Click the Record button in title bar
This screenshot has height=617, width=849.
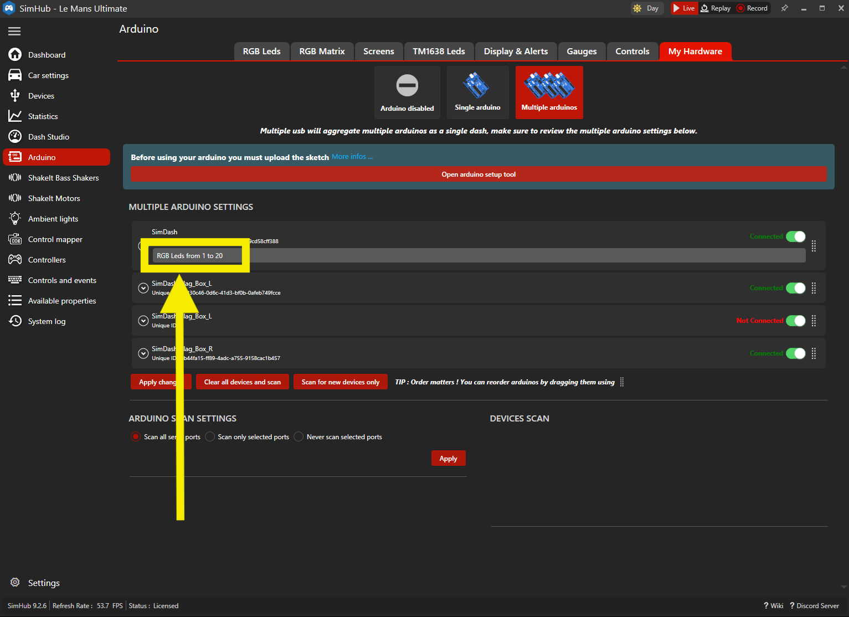coord(752,8)
